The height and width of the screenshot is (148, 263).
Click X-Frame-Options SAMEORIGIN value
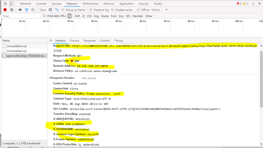point(86,140)
